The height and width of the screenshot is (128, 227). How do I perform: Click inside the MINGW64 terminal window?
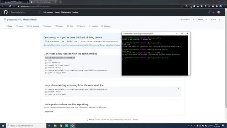tap(155, 55)
